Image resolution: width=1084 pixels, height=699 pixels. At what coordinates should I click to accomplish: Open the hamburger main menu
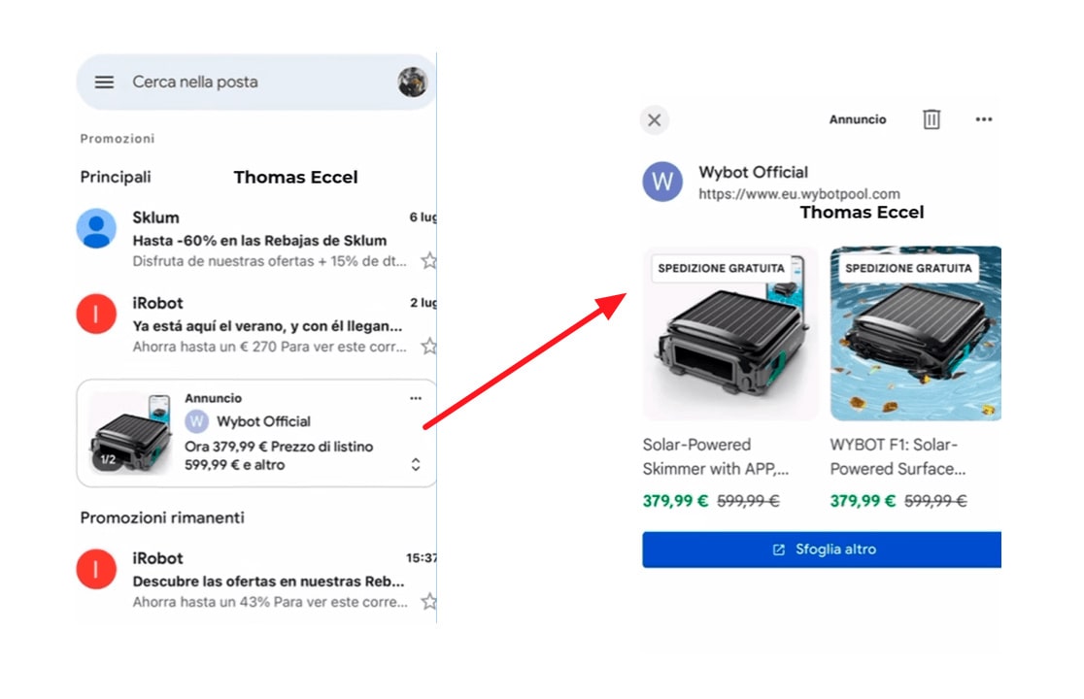(104, 83)
